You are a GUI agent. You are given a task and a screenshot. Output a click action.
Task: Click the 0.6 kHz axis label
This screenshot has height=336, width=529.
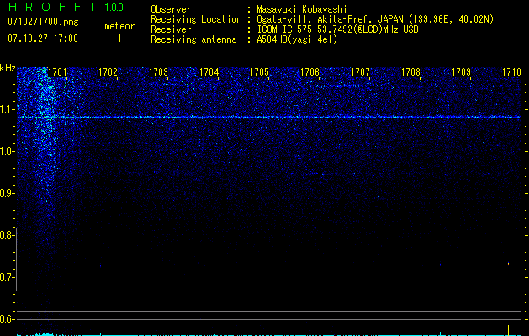[x=7, y=319]
